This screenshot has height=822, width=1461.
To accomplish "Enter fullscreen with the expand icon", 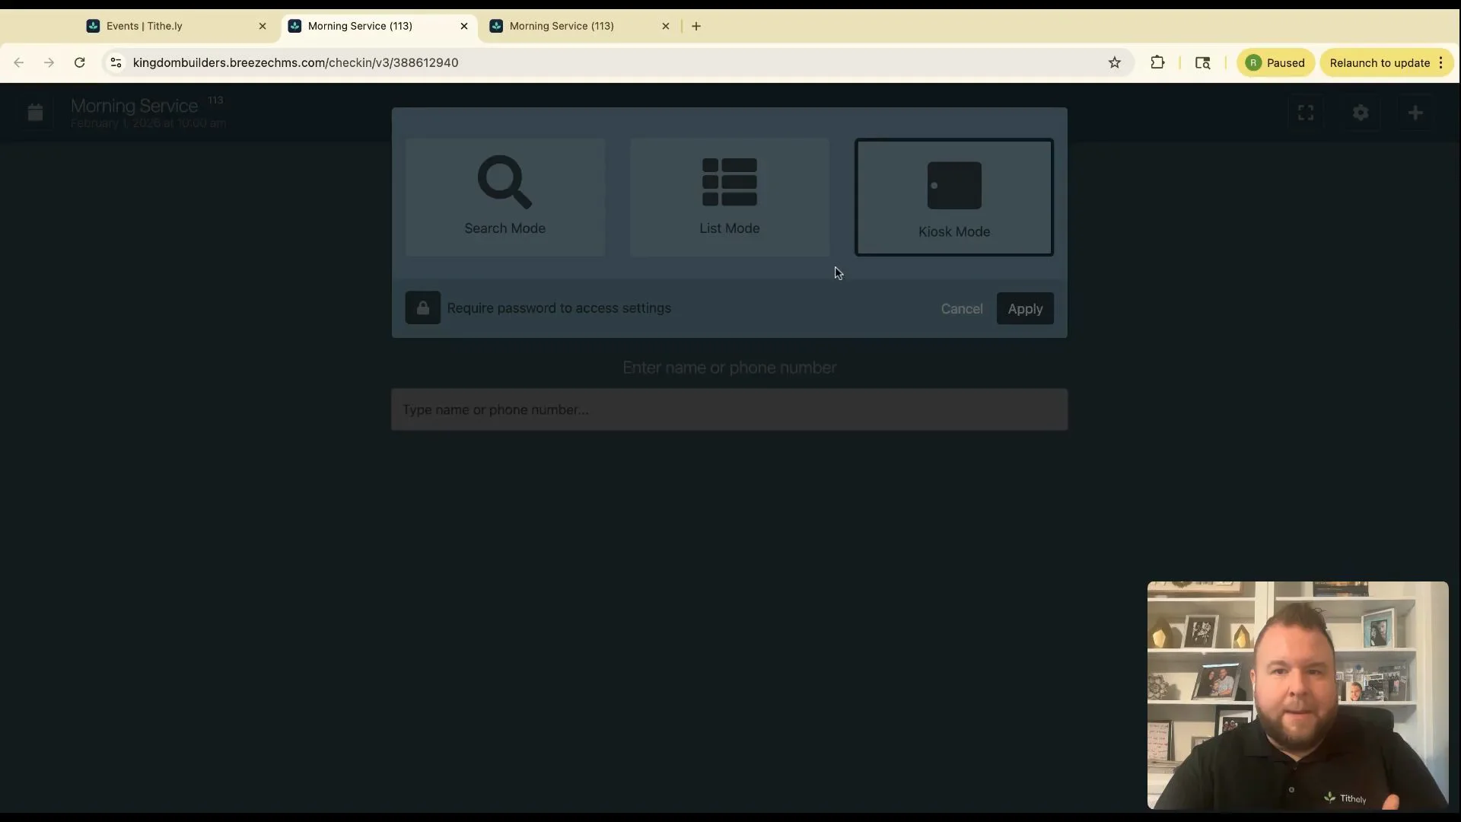I will [1306, 113].
